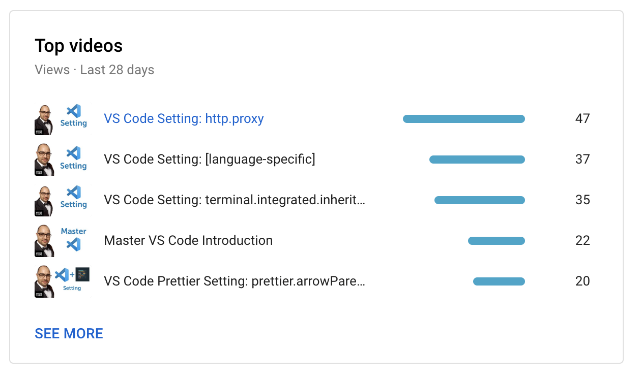Open the VS Code Setting: http.proxy video link
The image size is (641, 380).
184,118
